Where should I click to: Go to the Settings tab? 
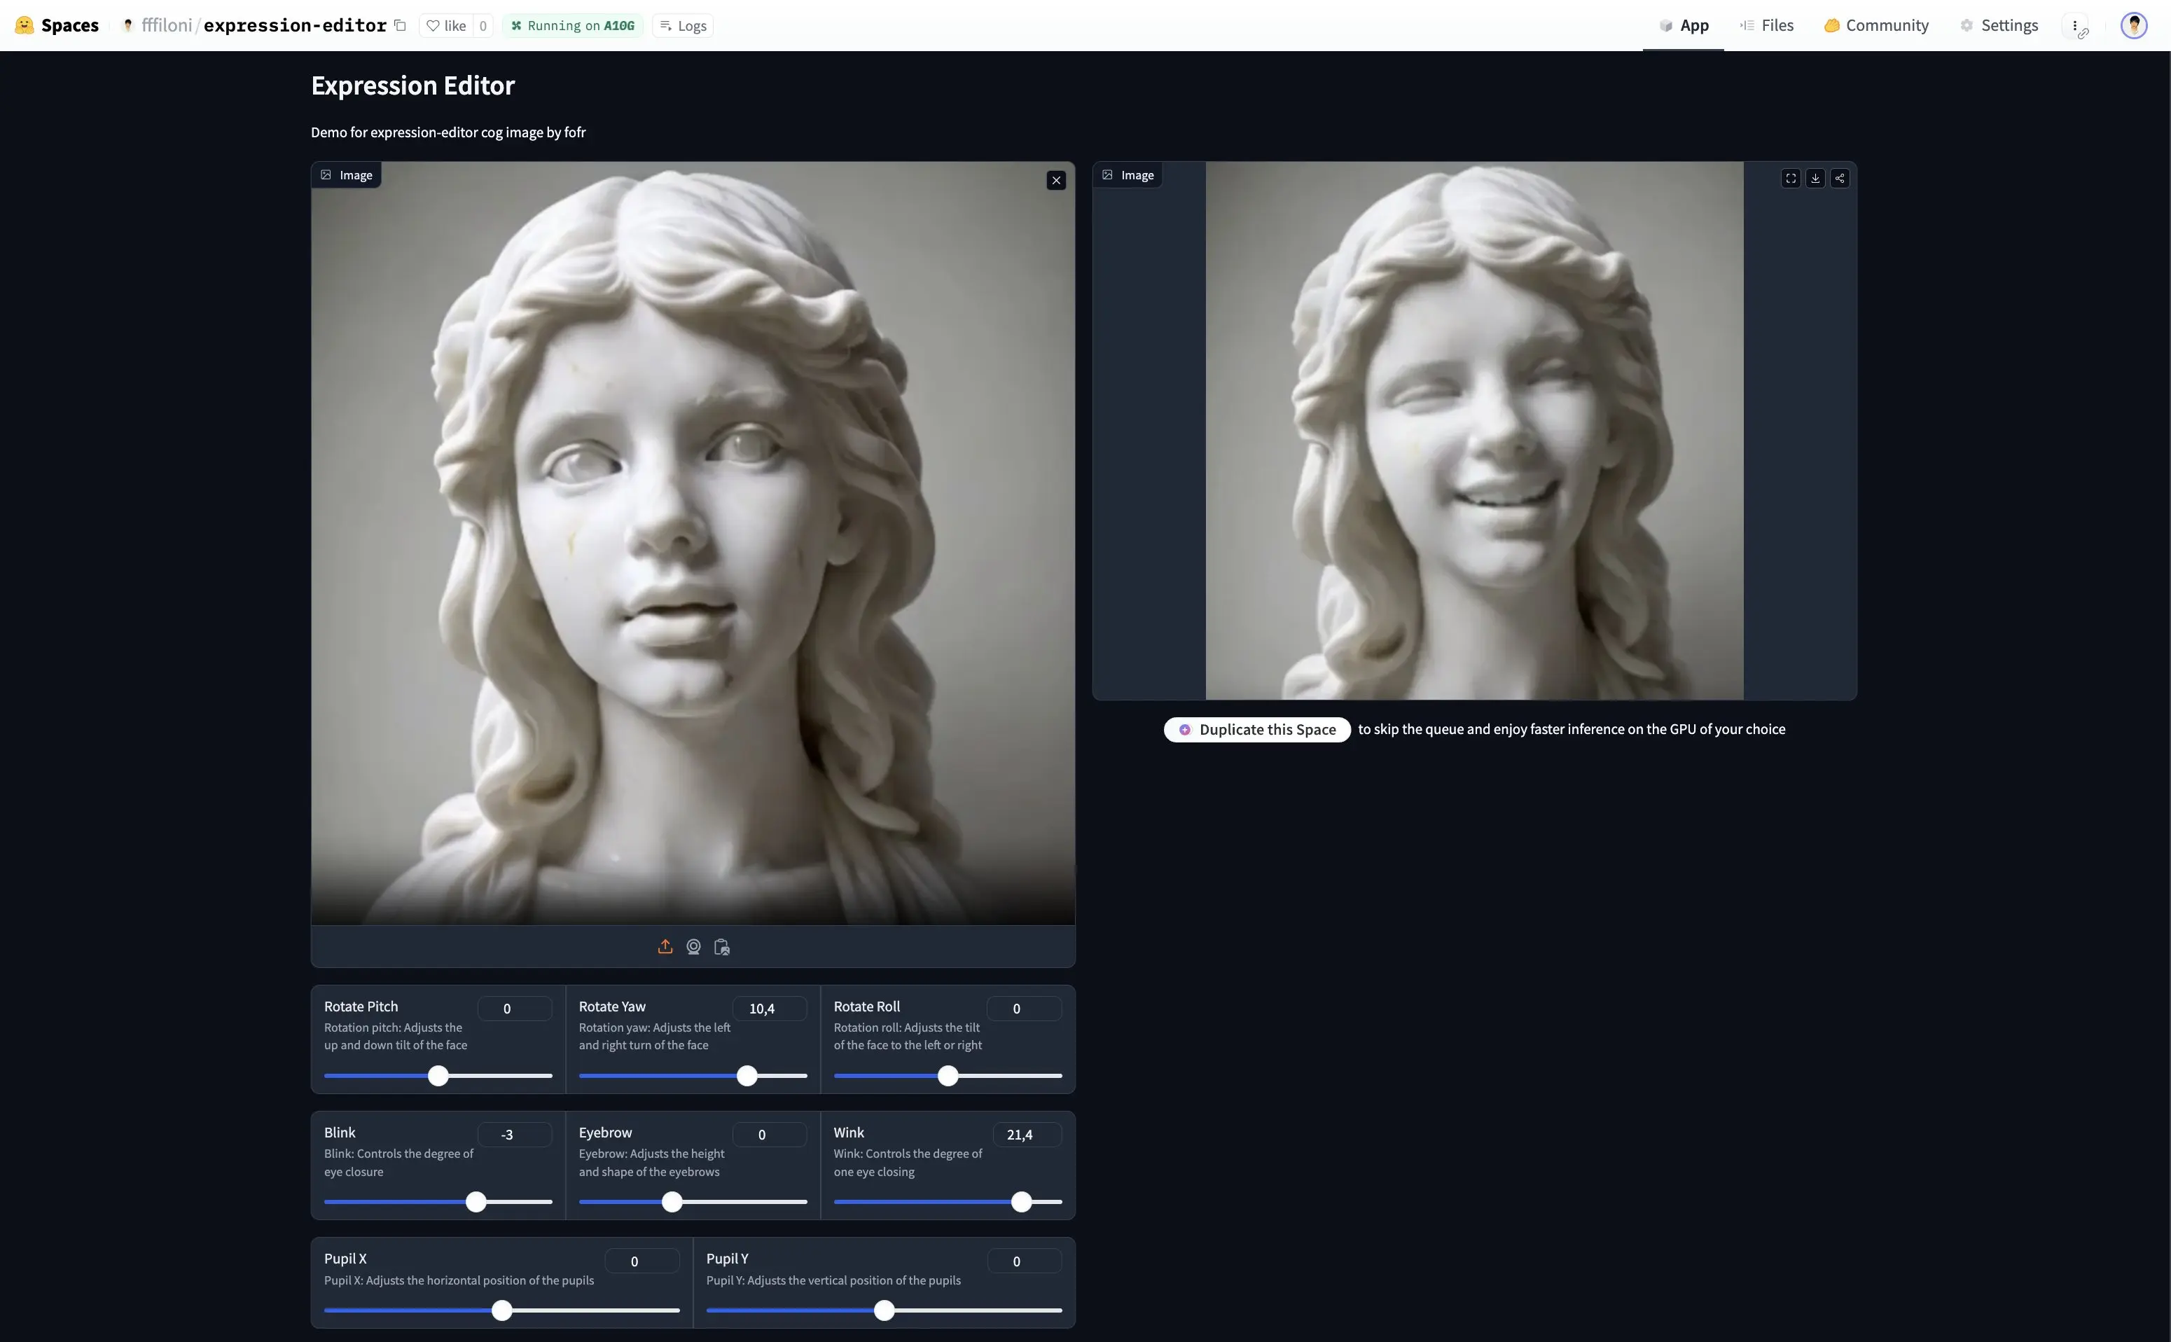click(x=1999, y=26)
